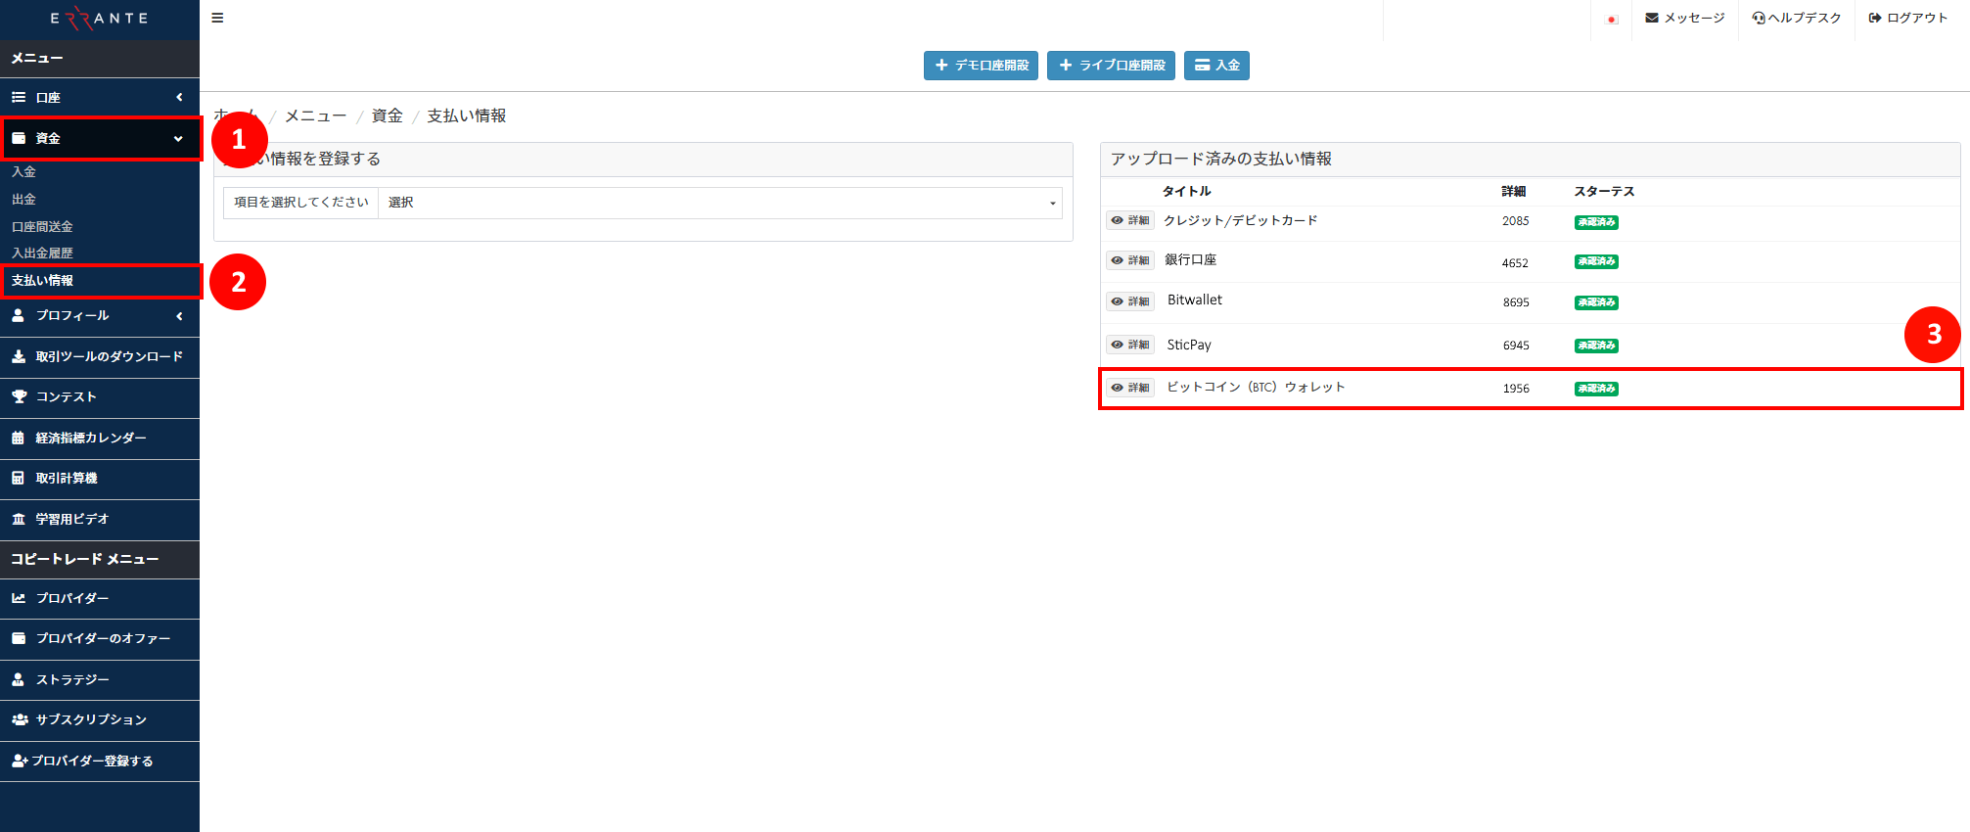Click the SticPay title text
This screenshot has height=832, width=1970.
[x=1189, y=345]
